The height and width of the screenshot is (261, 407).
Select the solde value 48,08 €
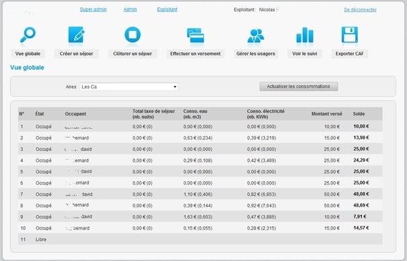(x=361, y=194)
